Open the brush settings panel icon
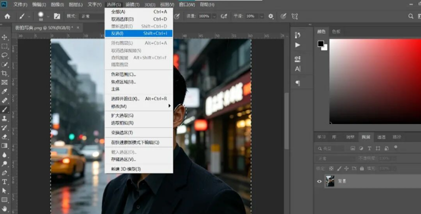 point(57,16)
